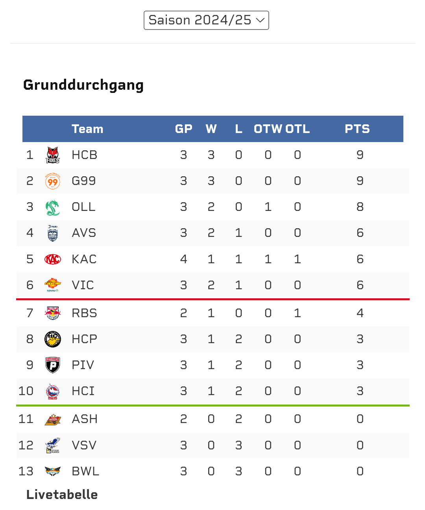Click the Team column header
The width and height of the screenshot is (425, 510).
pos(87,129)
